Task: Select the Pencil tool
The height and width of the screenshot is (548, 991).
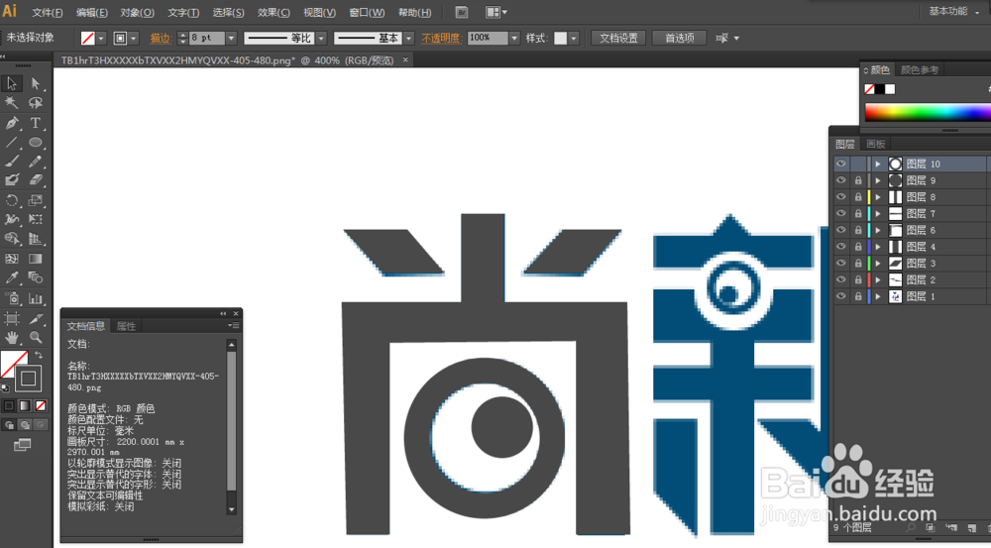Action: point(36,162)
